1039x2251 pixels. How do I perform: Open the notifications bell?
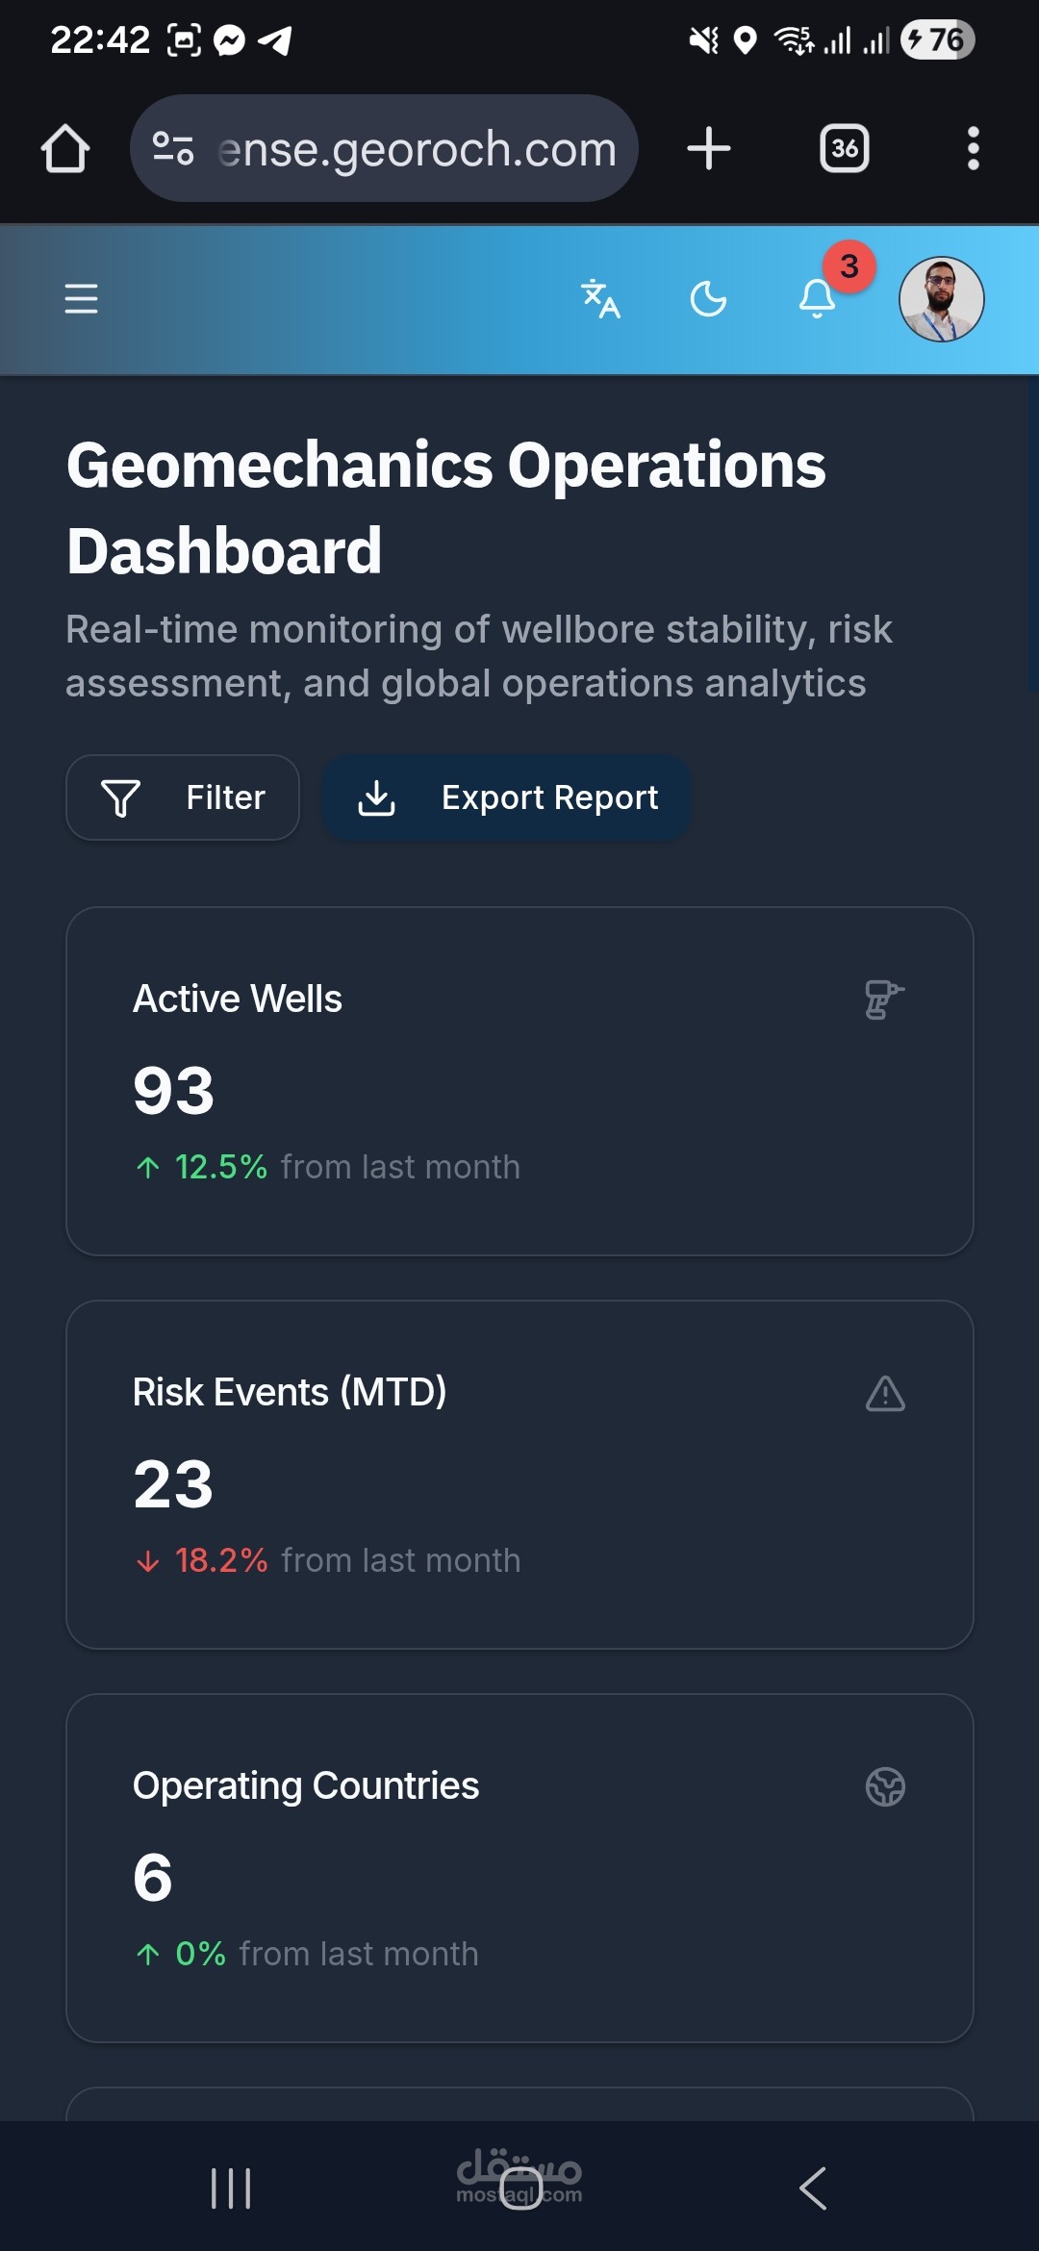coord(818,298)
